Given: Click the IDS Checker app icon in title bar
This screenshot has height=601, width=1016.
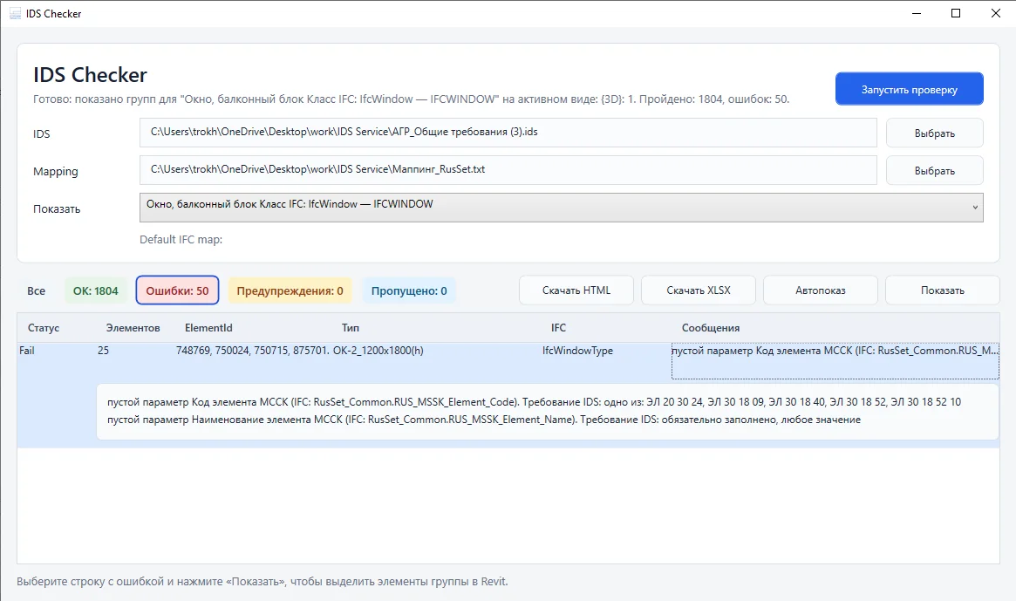Looking at the screenshot, I should (x=15, y=14).
